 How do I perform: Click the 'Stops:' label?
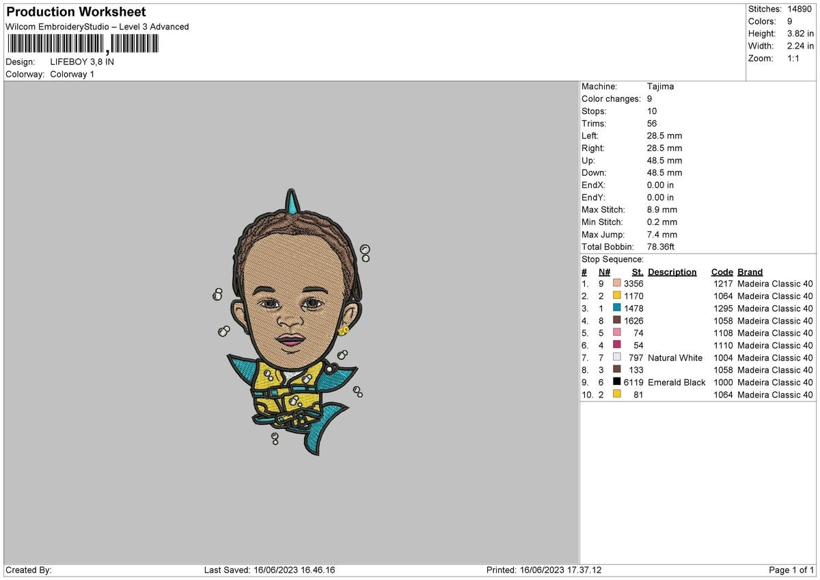[594, 111]
